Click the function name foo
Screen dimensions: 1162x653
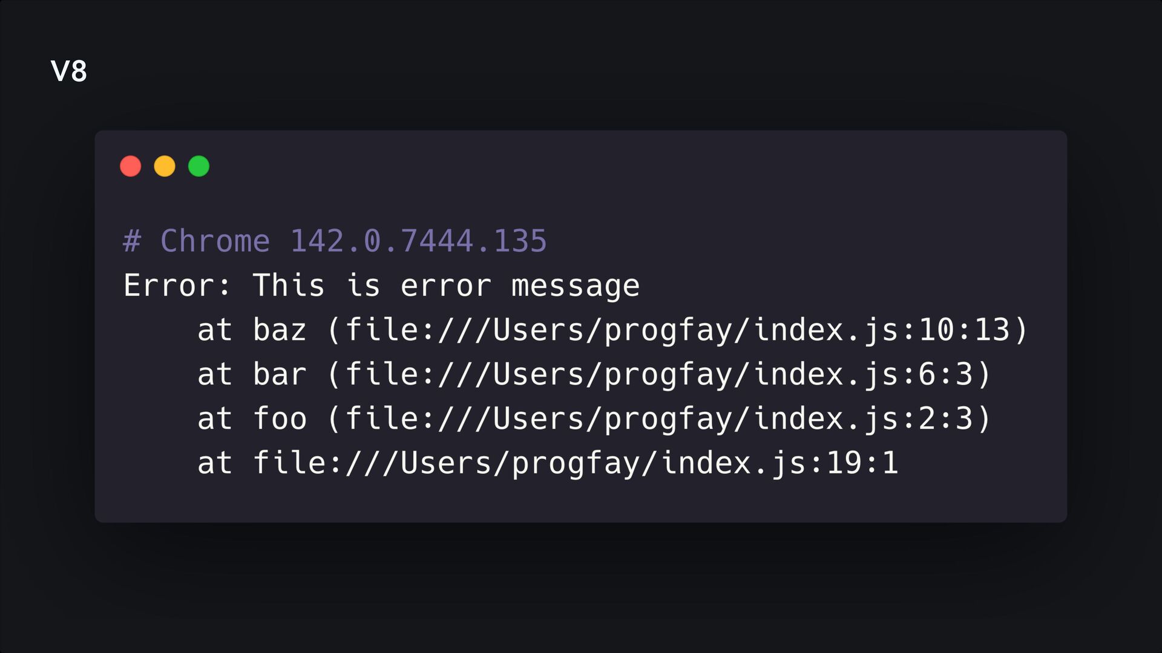point(280,418)
